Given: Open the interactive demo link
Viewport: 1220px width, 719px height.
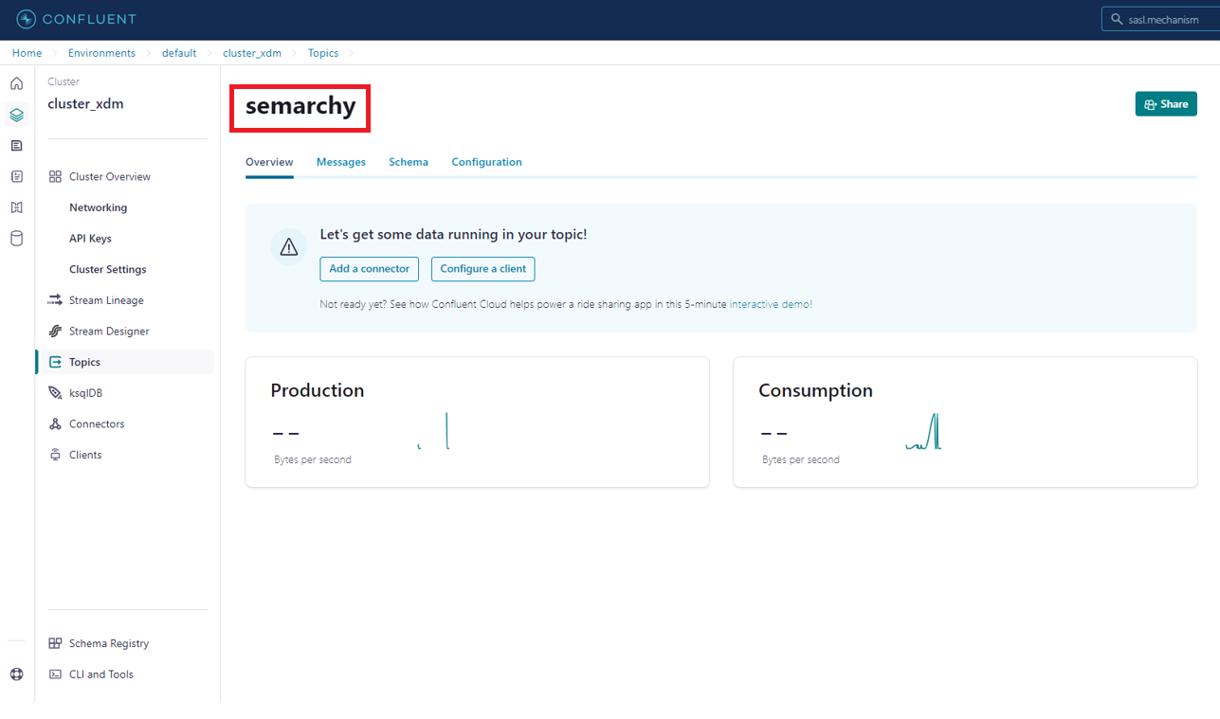Looking at the screenshot, I should click(771, 305).
